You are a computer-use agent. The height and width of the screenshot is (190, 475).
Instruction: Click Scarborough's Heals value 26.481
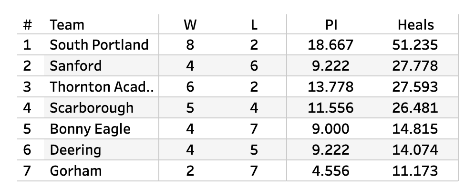[x=415, y=108]
